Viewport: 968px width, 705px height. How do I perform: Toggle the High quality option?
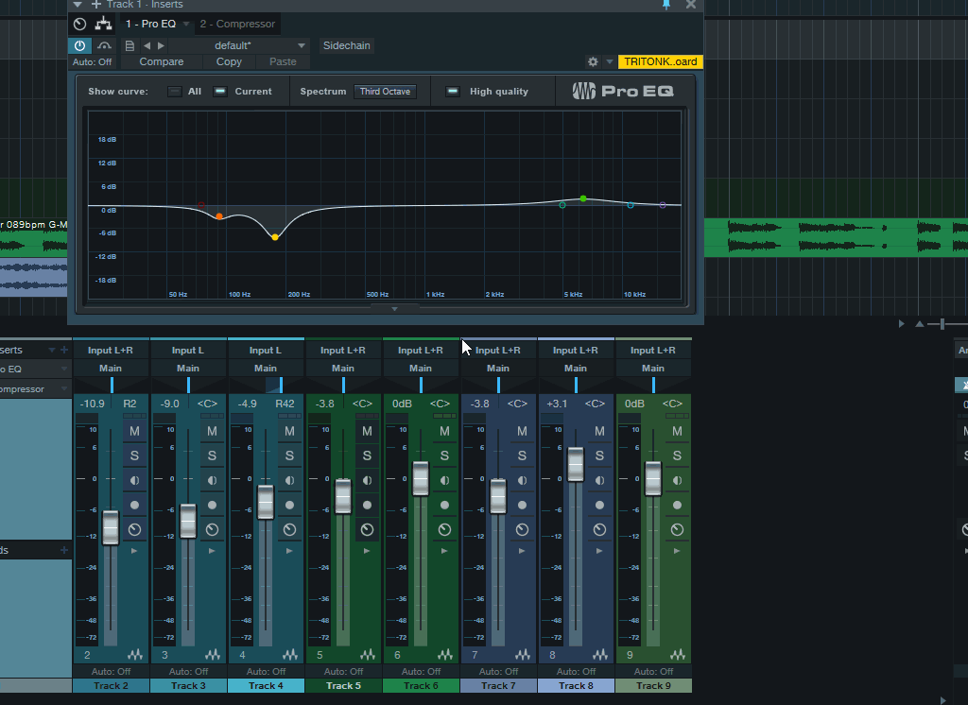[x=453, y=92]
